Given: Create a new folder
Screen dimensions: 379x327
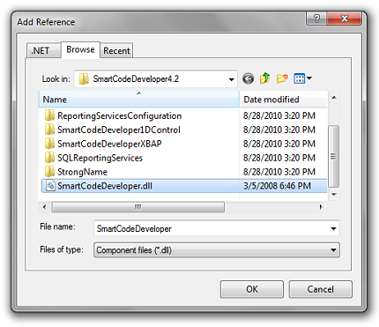Looking at the screenshot, I should click(282, 78).
